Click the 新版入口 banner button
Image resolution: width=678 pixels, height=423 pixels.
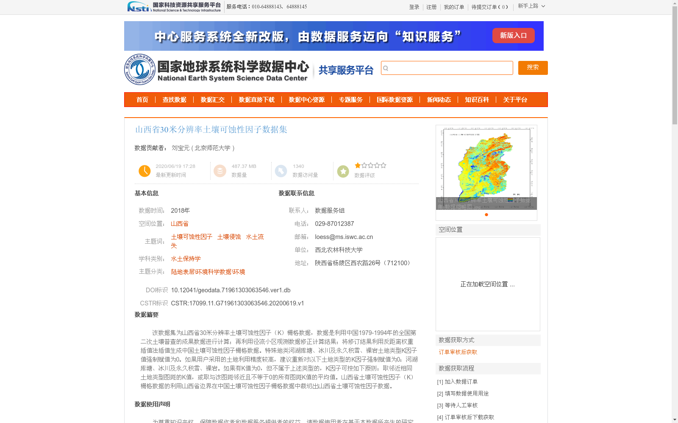(x=513, y=36)
